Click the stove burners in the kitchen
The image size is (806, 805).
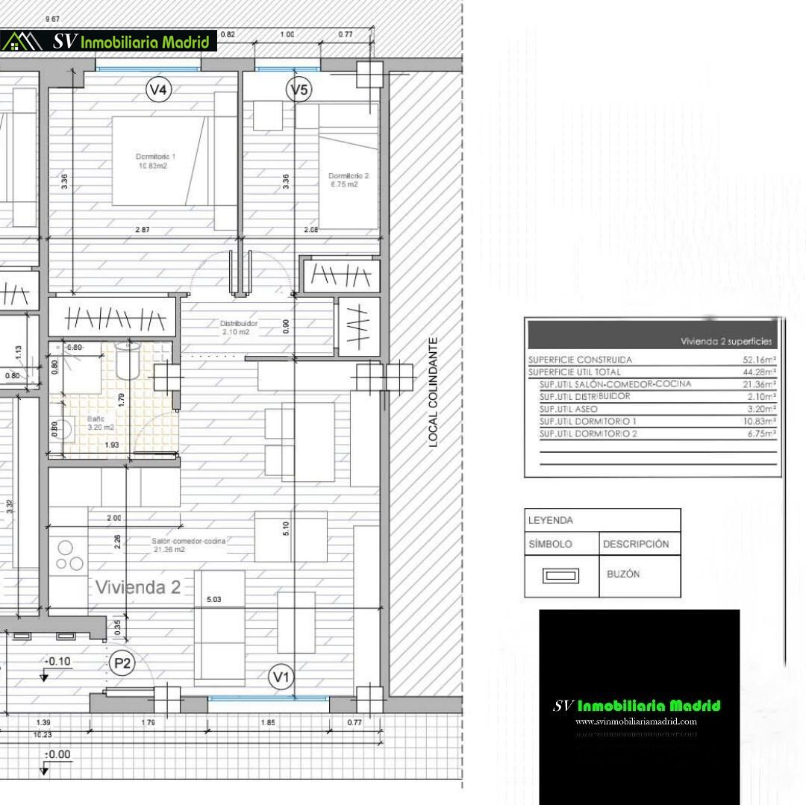pos(69,555)
